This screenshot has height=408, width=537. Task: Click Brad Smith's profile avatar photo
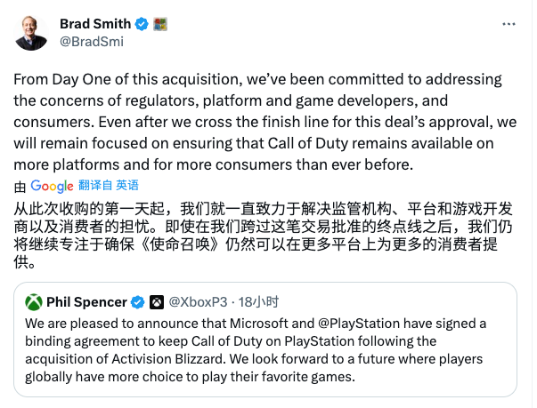click(x=33, y=32)
